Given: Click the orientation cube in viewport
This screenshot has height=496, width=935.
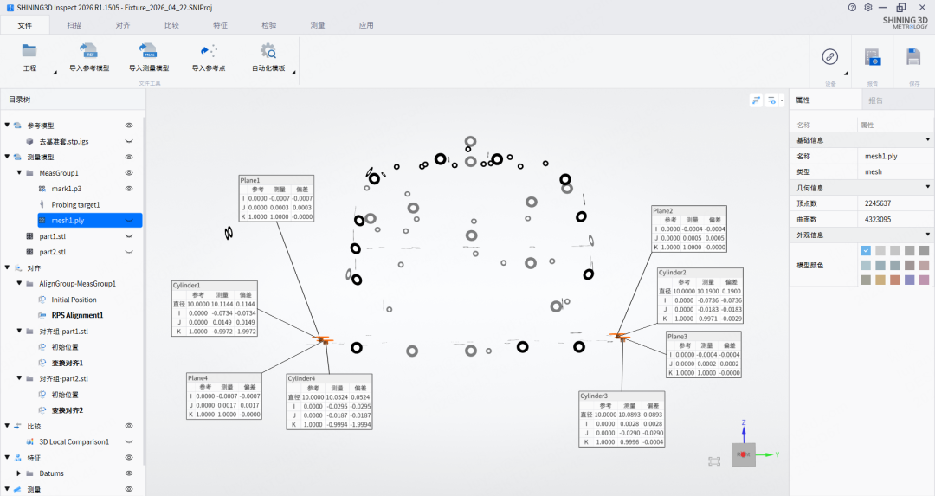Looking at the screenshot, I should (x=743, y=454).
